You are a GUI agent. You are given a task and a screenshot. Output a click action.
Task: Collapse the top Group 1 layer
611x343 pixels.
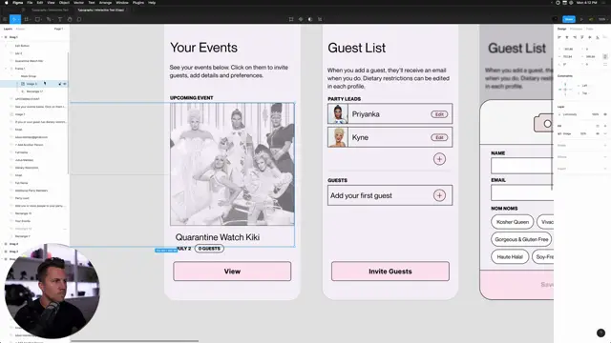(x=2, y=37)
